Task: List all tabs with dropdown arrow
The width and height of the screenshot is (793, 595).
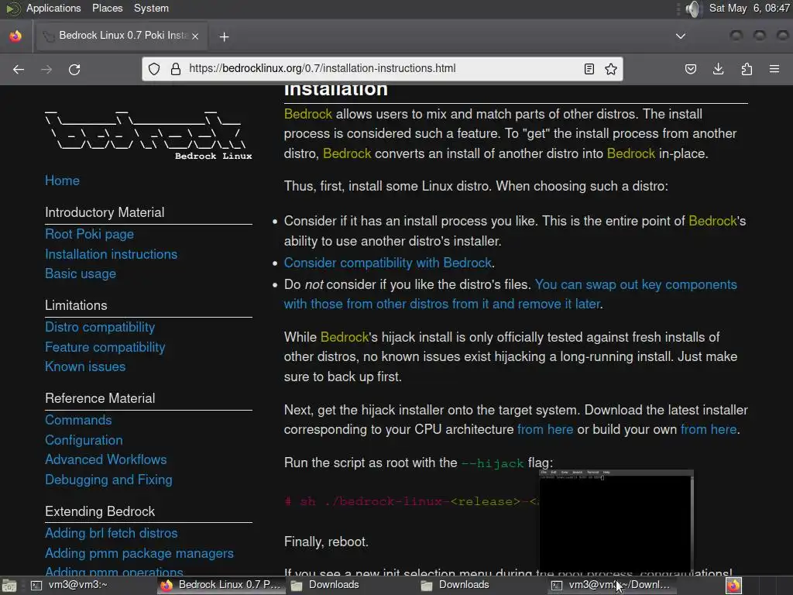Action: click(x=681, y=36)
